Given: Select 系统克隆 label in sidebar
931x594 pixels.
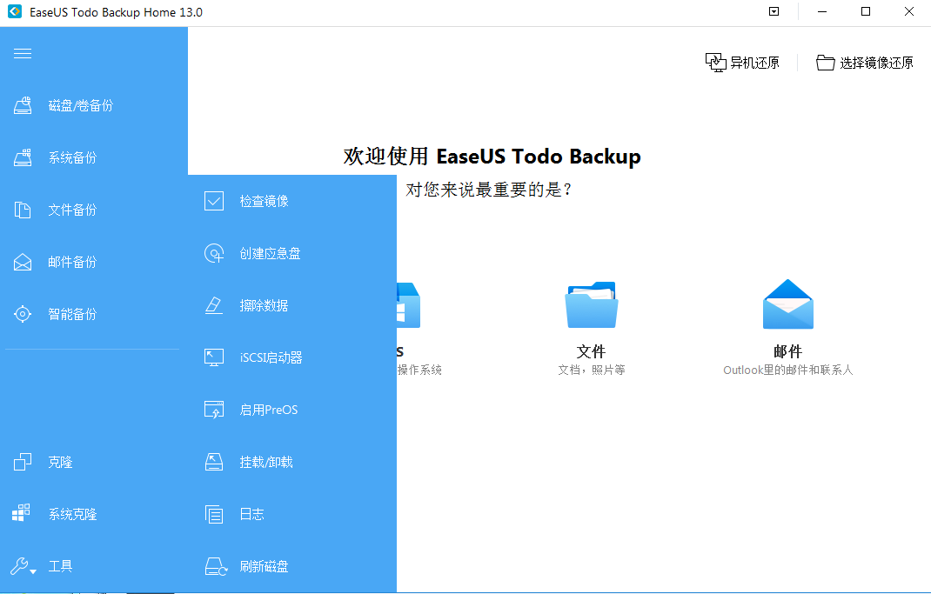Looking at the screenshot, I should coord(72,515).
